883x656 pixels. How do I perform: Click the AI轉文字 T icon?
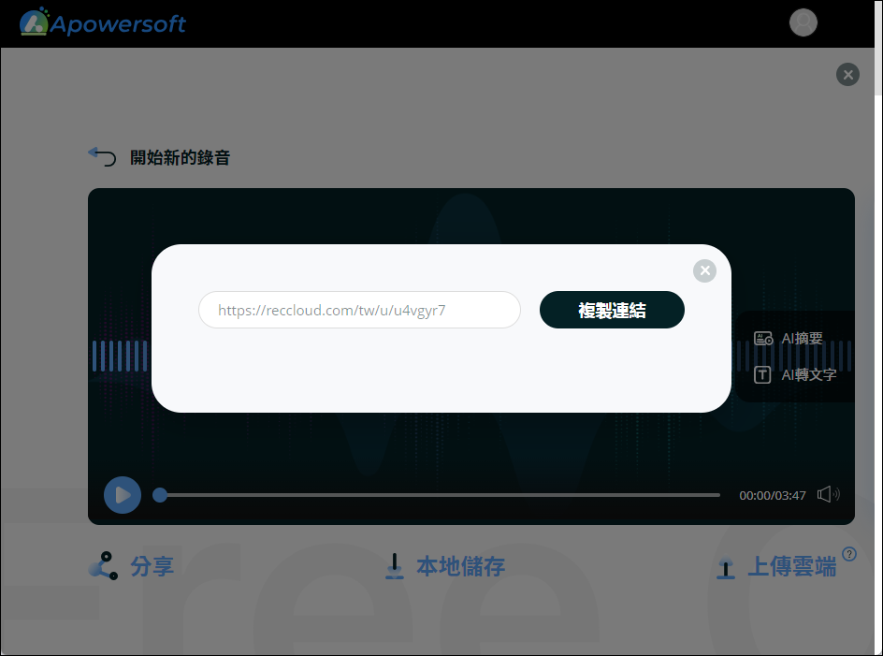[762, 374]
